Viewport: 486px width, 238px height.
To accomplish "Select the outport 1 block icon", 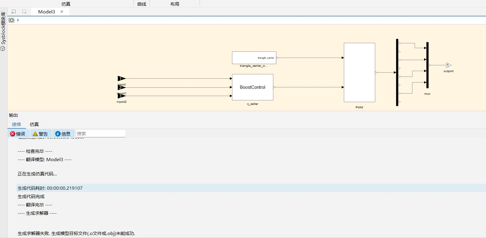I will pyautogui.click(x=449, y=65).
